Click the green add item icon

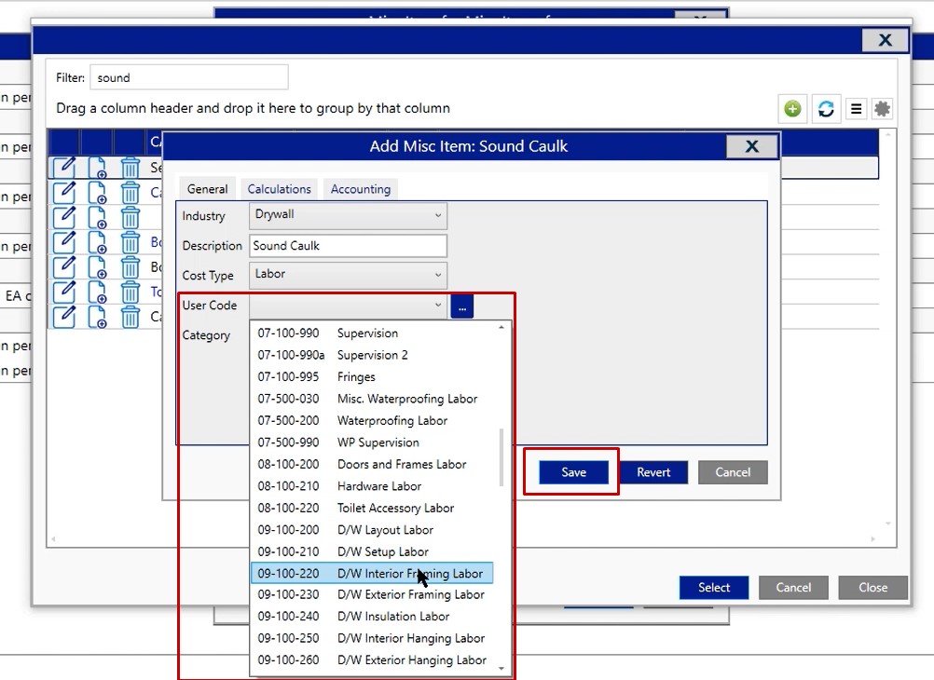792,109
